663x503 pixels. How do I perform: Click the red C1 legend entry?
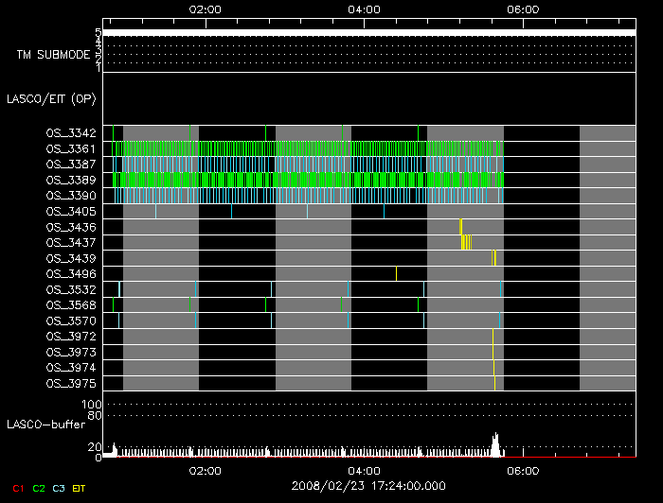click(18, 489)
